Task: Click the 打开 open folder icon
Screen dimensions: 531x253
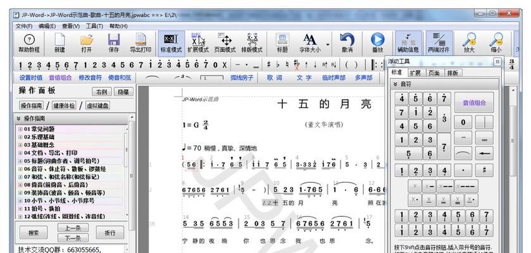Action: tap(86, 43)
